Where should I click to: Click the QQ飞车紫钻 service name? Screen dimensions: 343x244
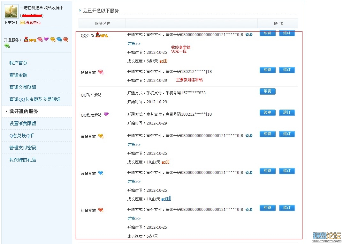click(x=91, y=95)
